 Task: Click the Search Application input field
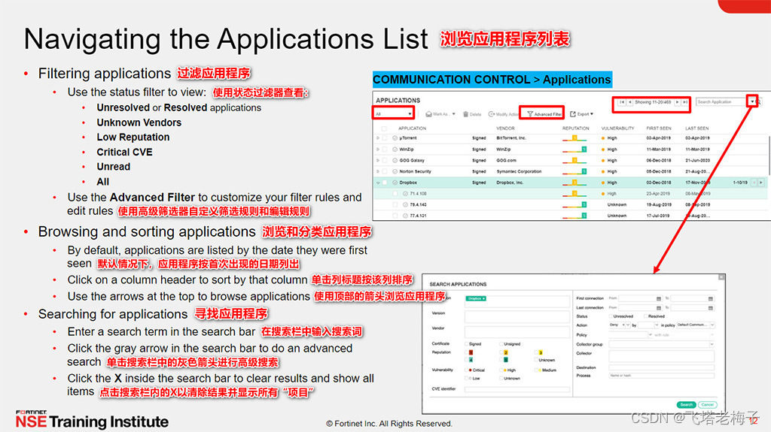(x=721, y=102)
